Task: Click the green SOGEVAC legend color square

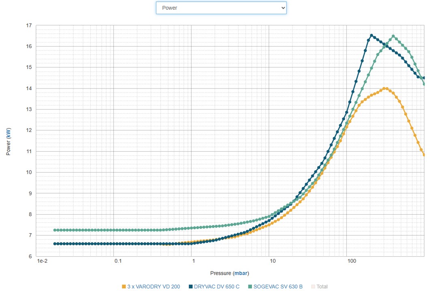Action: 250,287
